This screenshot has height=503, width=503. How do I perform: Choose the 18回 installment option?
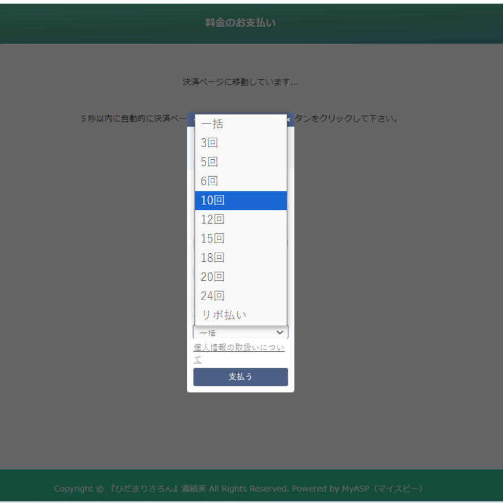(x=240, y=258)
